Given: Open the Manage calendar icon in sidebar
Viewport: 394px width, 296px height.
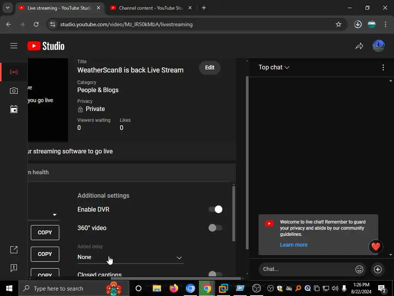Looking at the screenshot, I should [14, 109].
